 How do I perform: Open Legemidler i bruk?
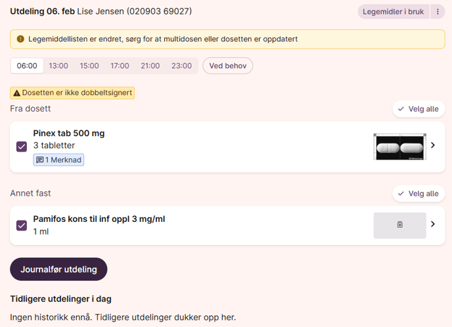[393, 12]
